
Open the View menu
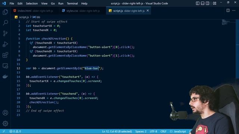44,3
